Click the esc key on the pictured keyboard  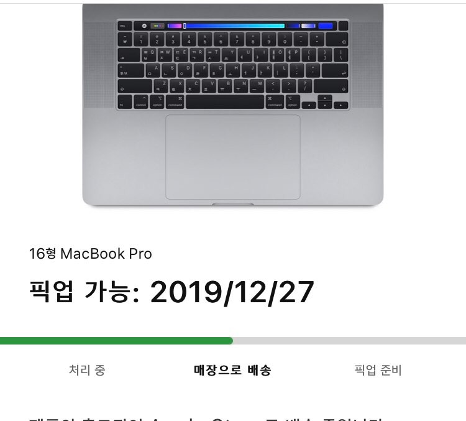point(124,26)
